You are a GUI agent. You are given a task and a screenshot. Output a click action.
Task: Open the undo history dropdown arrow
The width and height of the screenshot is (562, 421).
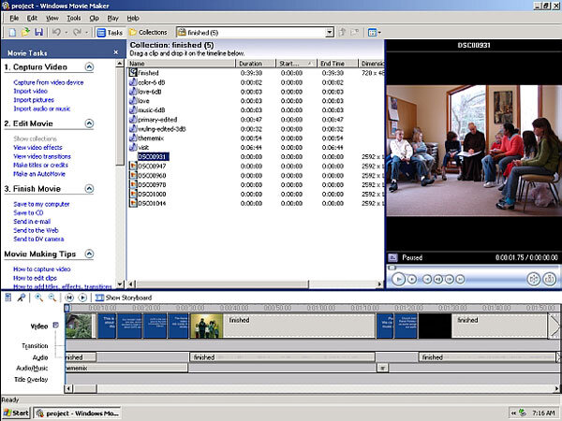tap(66, 33)
